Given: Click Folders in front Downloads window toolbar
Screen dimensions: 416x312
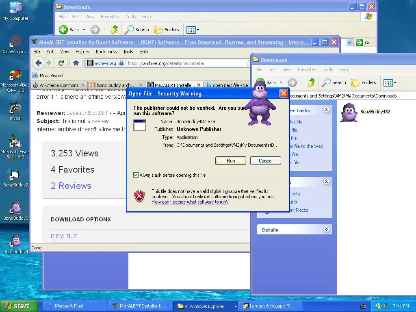Looking at the screenshot, I should coord(364,82).
